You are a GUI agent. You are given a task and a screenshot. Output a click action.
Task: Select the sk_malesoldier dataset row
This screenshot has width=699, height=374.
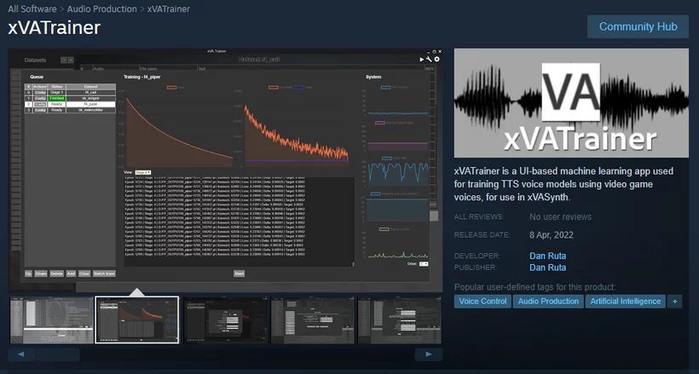tap(70, 110)
